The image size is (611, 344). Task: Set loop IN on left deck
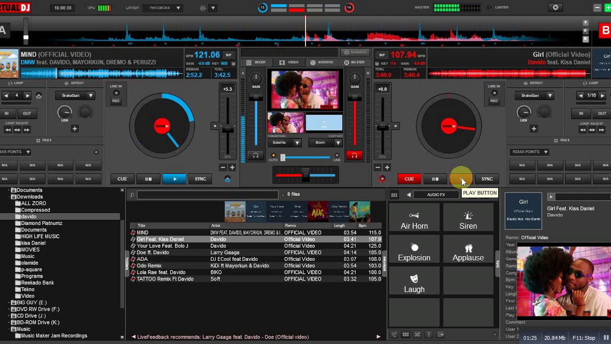(7, 114)
